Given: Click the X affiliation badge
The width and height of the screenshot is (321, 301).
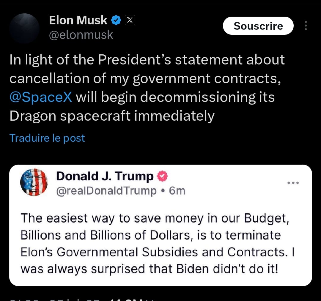Looking at the screenshot, I should 130,20.
